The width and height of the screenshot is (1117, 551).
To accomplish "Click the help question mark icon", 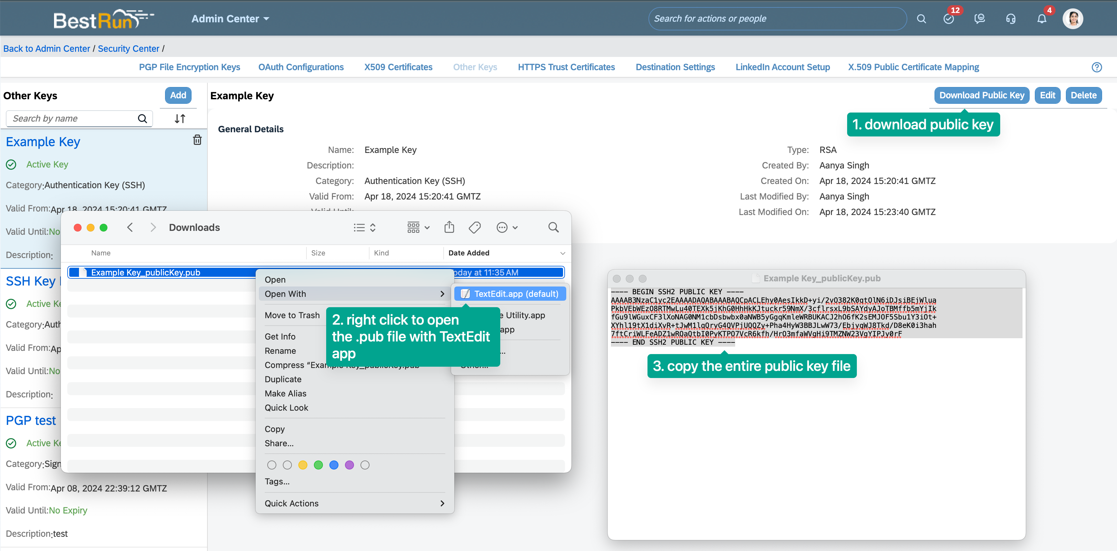I will [1096, 67].
